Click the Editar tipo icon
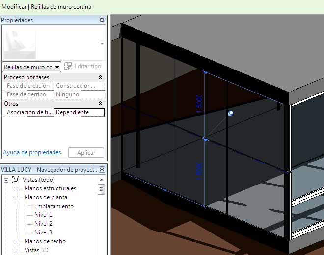The width and height of the screenshot is (324, 255). (68, 66)
